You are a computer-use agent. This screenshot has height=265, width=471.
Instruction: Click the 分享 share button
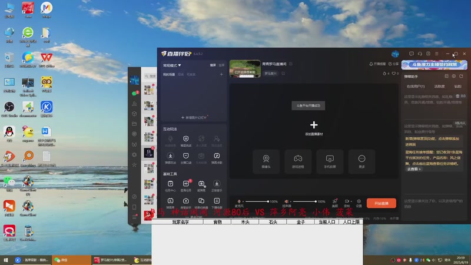[393, 64]
